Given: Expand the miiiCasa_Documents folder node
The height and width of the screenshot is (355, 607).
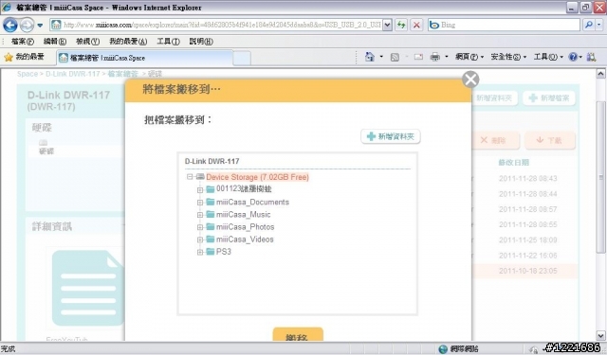Looking at the screenshot, I should pos(200,203).
